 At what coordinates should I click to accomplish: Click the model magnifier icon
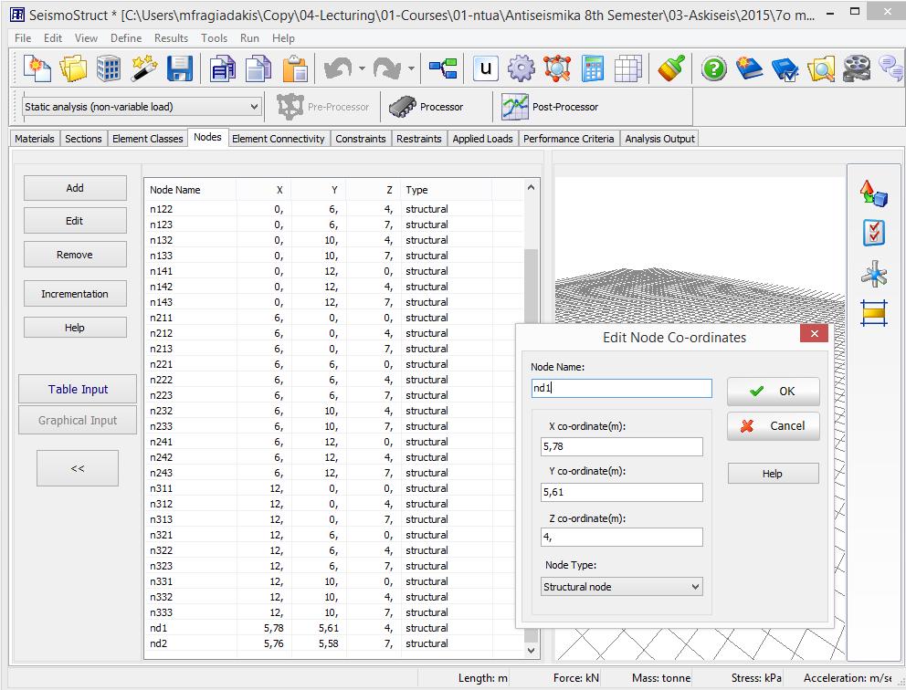[x=557, y=68]
